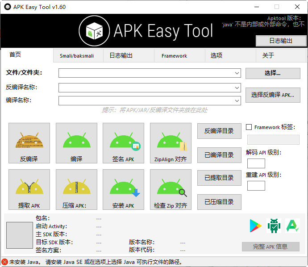Switch to the 首页 tab
Screen dimensions: 308x267
[x=27, y=55]
